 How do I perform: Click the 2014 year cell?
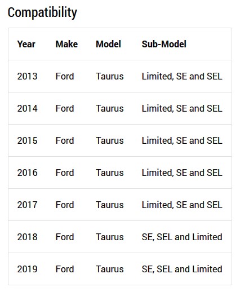[x=28, y=108]
